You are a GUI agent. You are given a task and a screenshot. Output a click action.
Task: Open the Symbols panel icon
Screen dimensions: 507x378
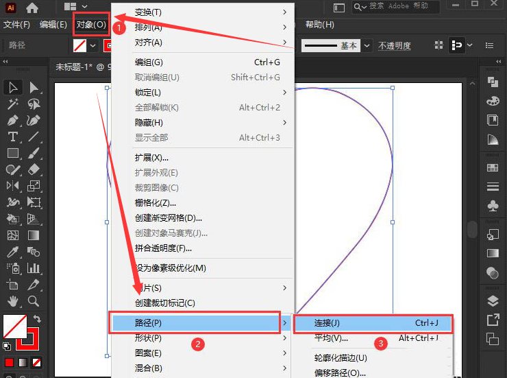tap(493, 206)
